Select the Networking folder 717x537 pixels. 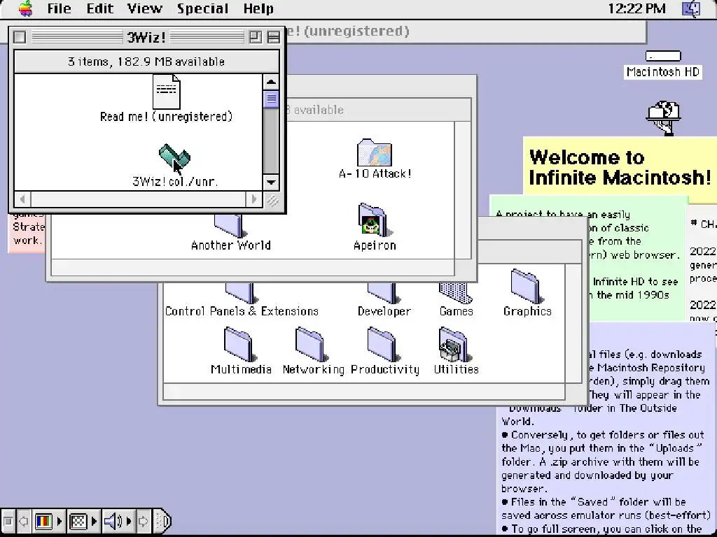coord(312,344)
